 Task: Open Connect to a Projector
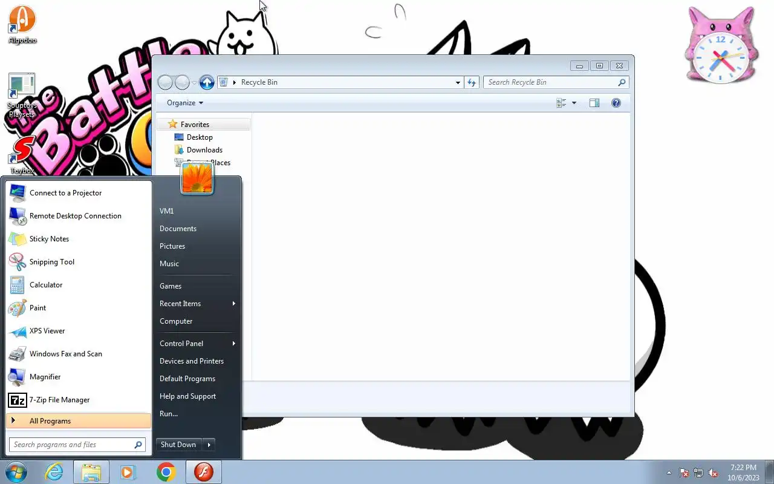(79, 193)
